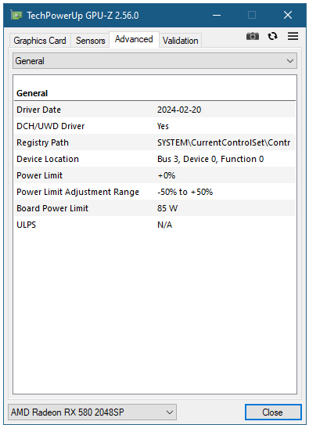The height and width of the screenshot is (425, 309).
Task: Open the hamburger menu icon
Action: pos(293,36)
